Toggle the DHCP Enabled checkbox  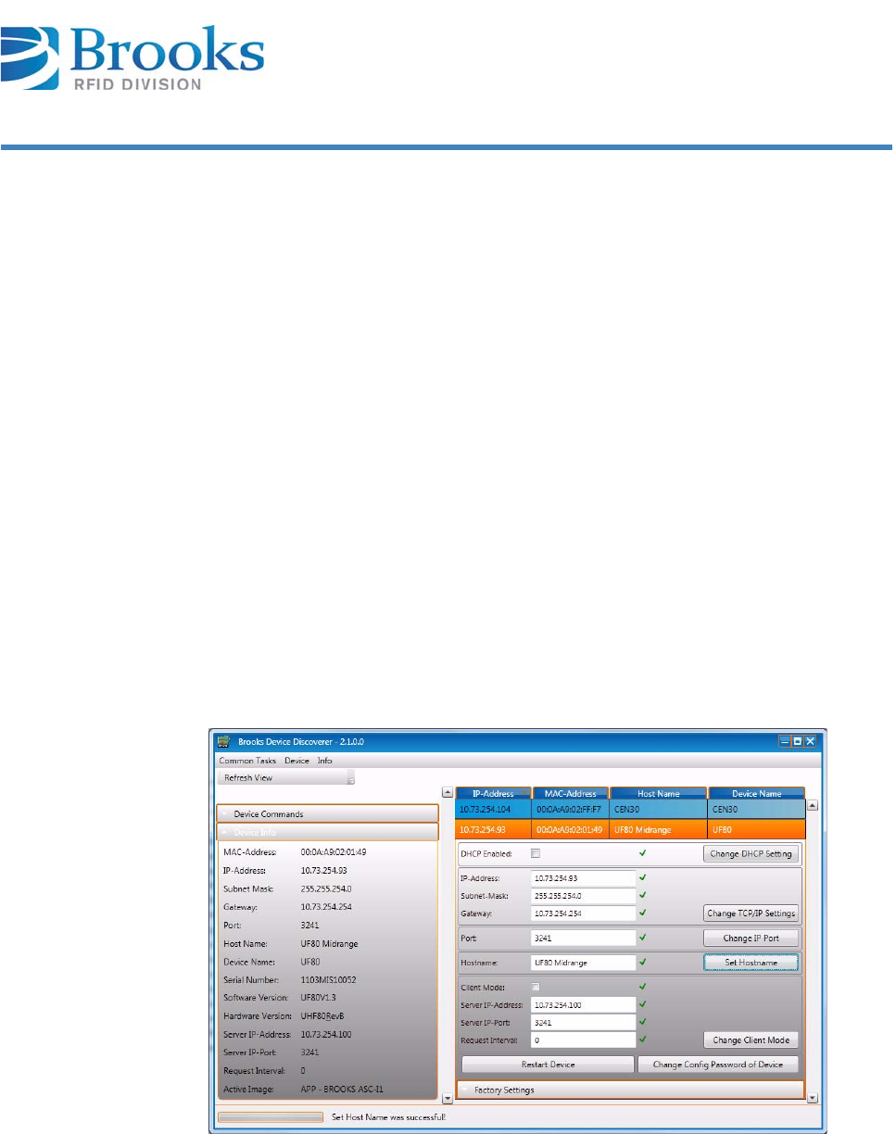coord(536,853)
